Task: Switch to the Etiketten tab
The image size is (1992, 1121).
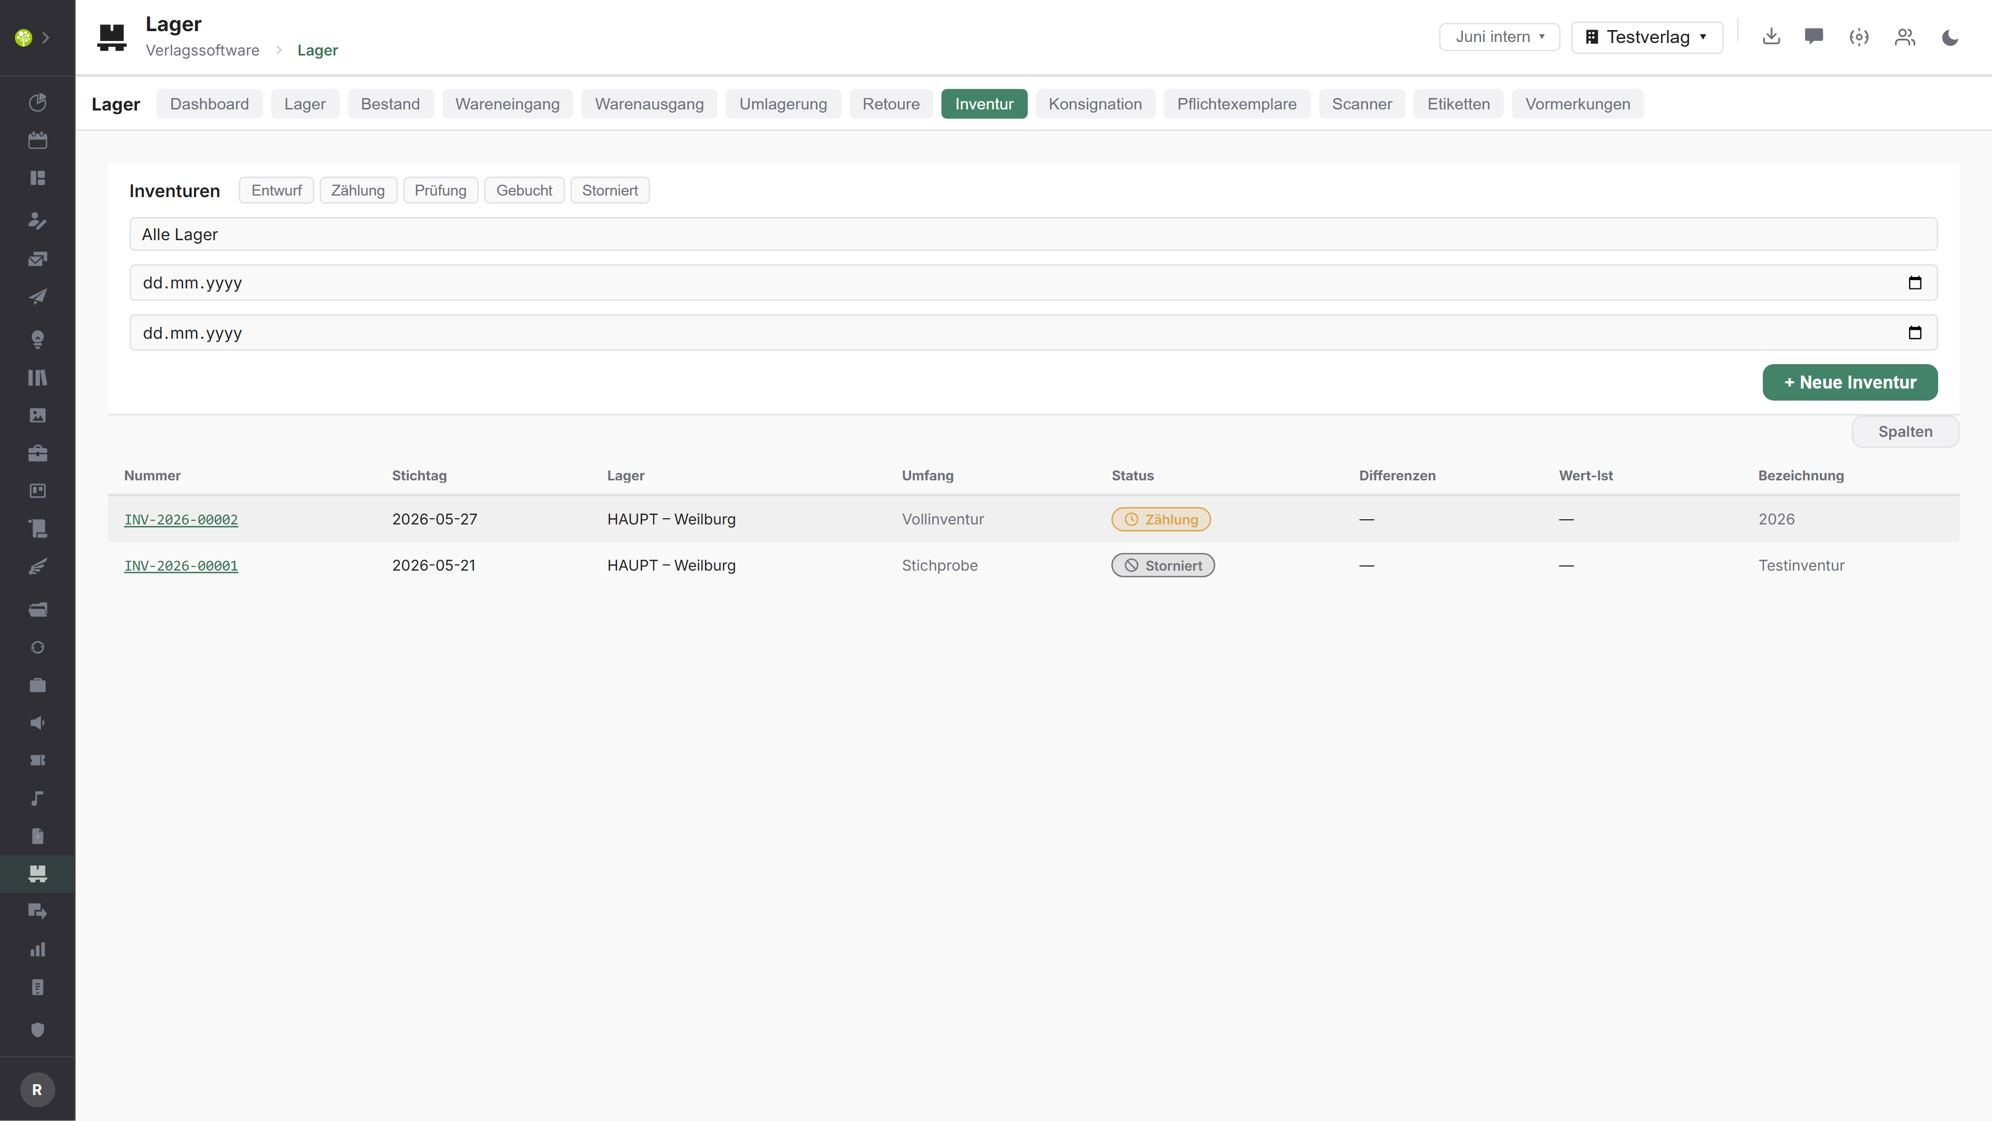Action: (1458, 104)
